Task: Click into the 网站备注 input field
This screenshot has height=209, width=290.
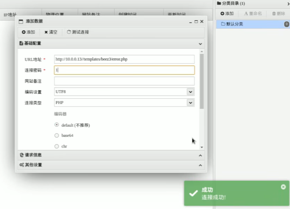Action: point(124,81)
